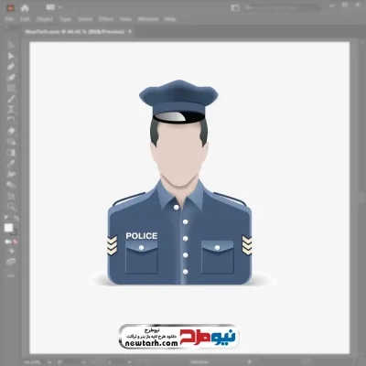Open the Effect menu
Screen dimensions: 366x366
(106, 19)
